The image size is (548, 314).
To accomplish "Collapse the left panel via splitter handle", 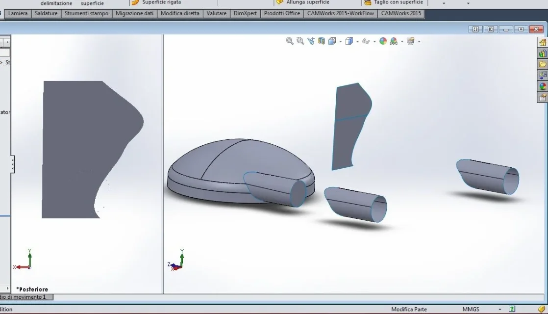I will pos(13,164).
